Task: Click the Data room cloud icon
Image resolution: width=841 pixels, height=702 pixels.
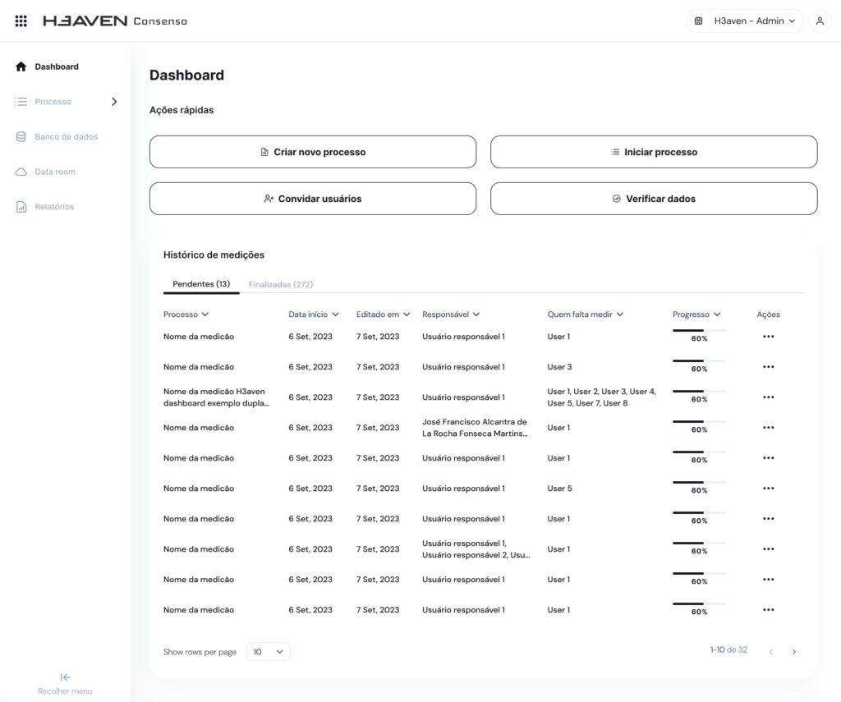Action: click(x=21, y=172)
